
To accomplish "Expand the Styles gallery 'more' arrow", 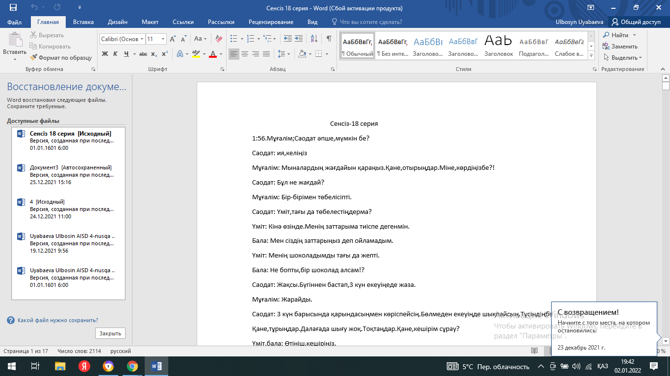I will coord(591,54).
